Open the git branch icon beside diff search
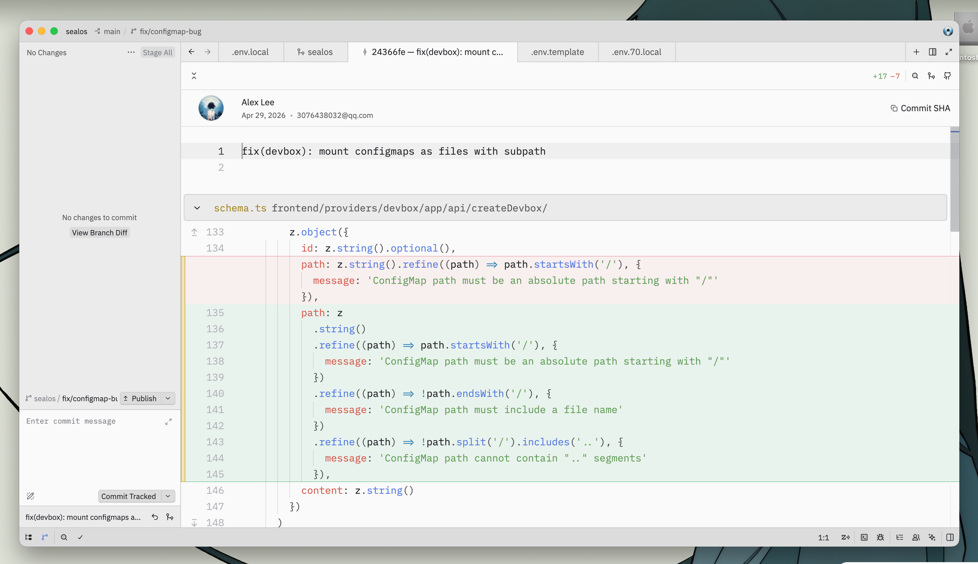This screenshot has height=564, width=978. point(931,76)
